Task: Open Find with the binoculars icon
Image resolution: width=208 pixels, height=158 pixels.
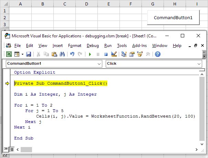Action: coord(62,54)
